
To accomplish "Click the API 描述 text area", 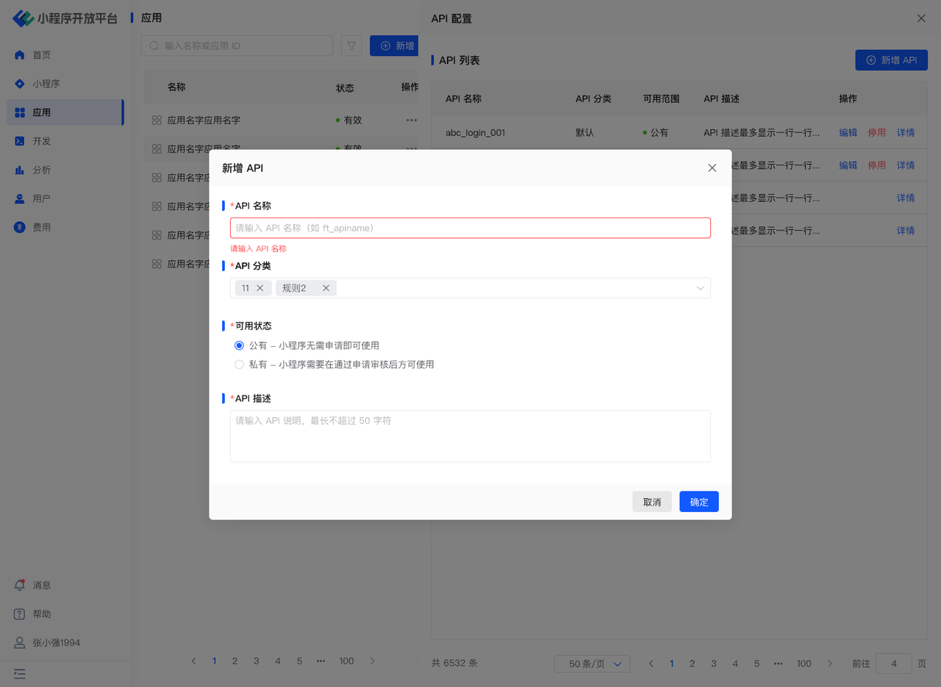I will coord(470,436).
